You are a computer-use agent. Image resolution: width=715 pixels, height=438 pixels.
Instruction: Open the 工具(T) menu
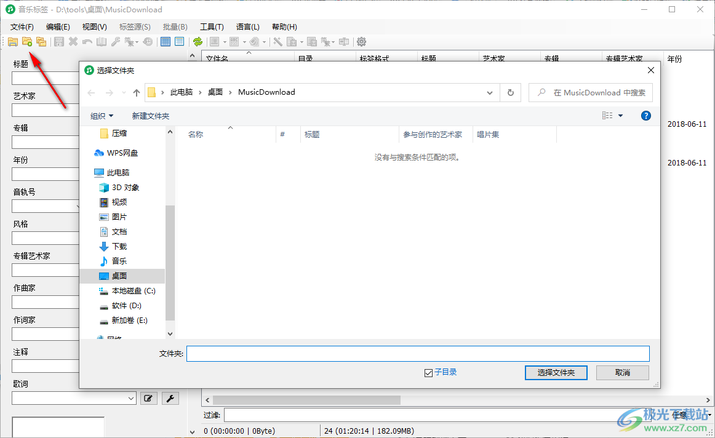(212, 26)
